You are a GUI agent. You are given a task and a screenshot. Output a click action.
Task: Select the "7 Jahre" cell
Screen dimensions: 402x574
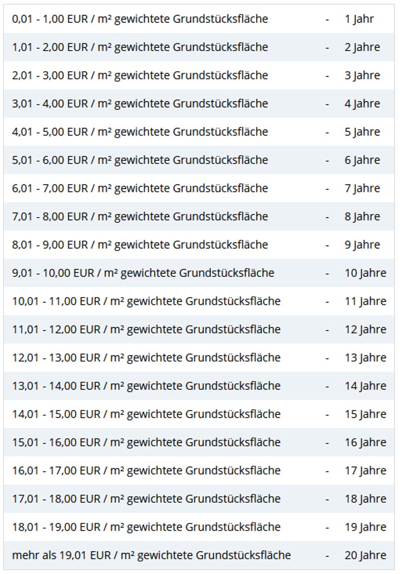click(362, 188)
